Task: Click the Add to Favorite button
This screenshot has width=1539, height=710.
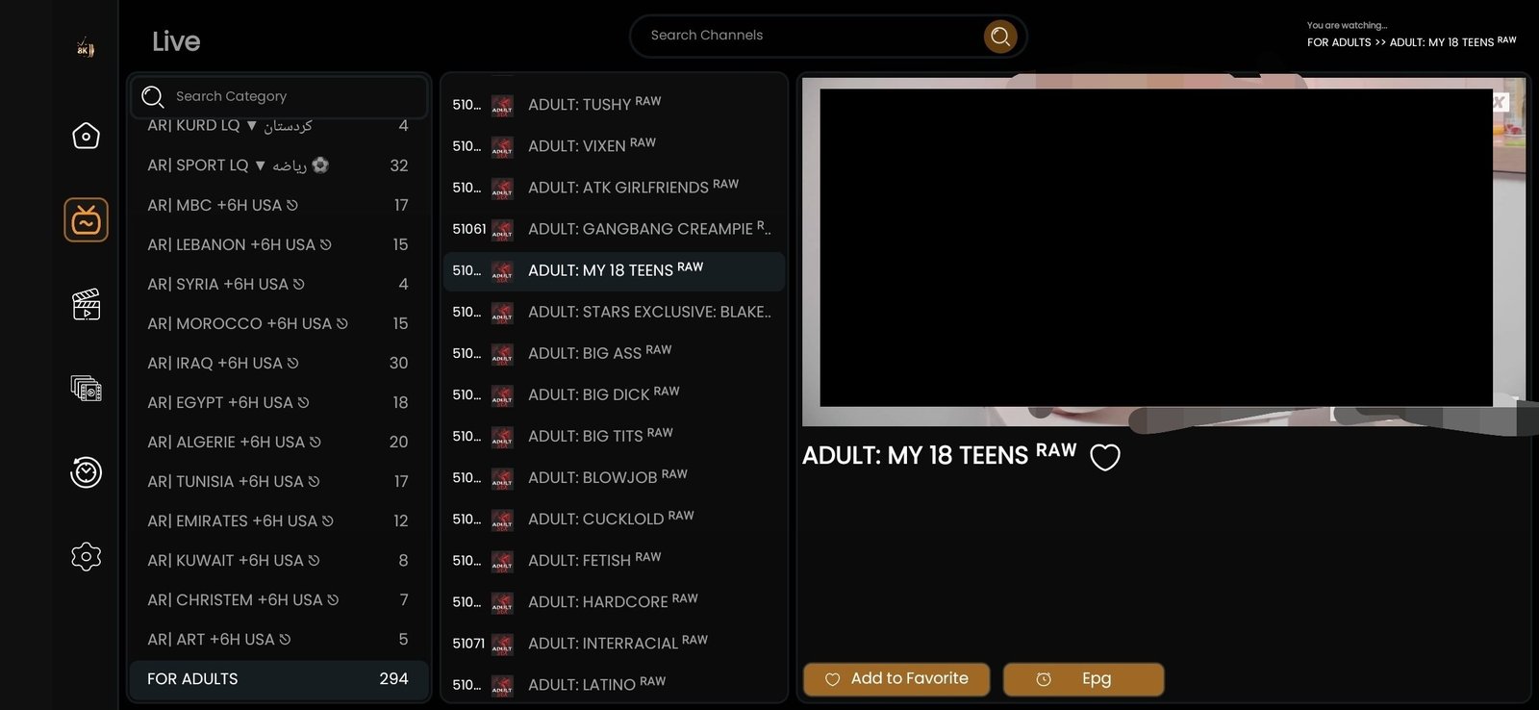Action: [x=896, y=679]
